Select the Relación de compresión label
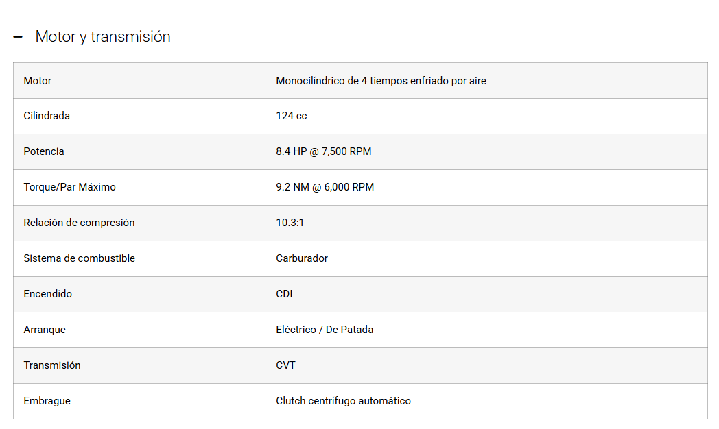The height and width of the screenshot is (429, 719). [x=79, y=223]
